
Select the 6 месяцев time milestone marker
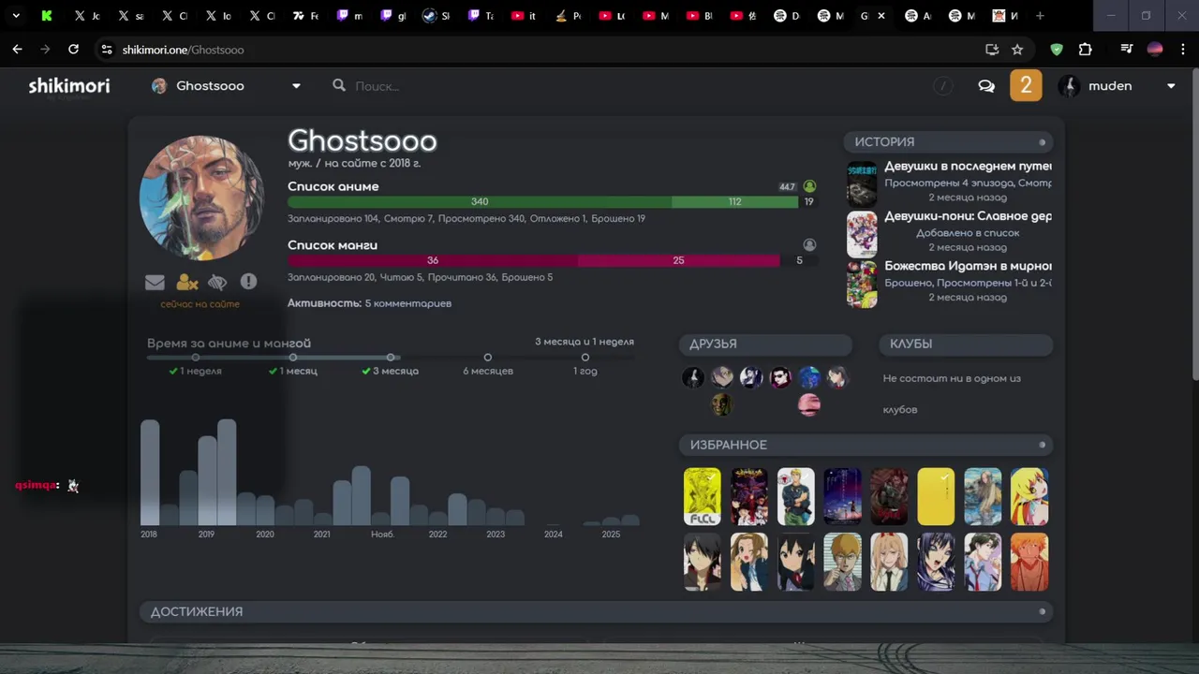click(487, 358)
